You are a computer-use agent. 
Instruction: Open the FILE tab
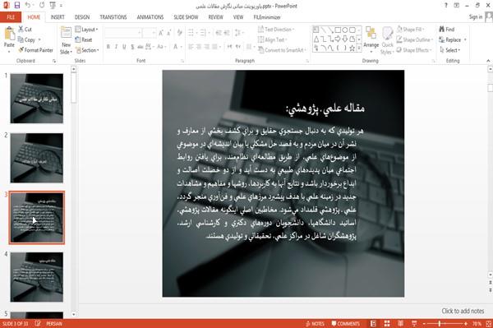point(11,17)
